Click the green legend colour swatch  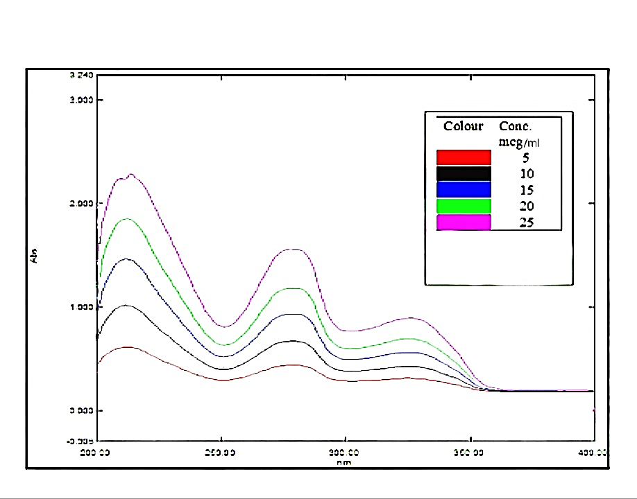point(464,206)
